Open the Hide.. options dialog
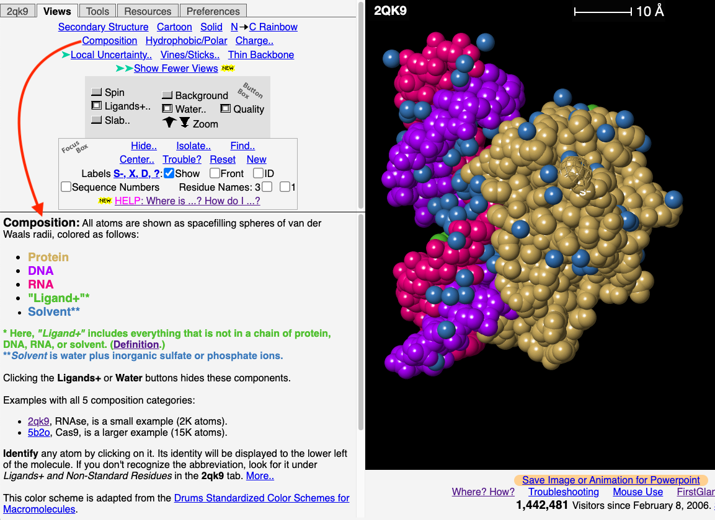This screenshot has height=520, width=715. pyautogui.click(x=144, y=146)
